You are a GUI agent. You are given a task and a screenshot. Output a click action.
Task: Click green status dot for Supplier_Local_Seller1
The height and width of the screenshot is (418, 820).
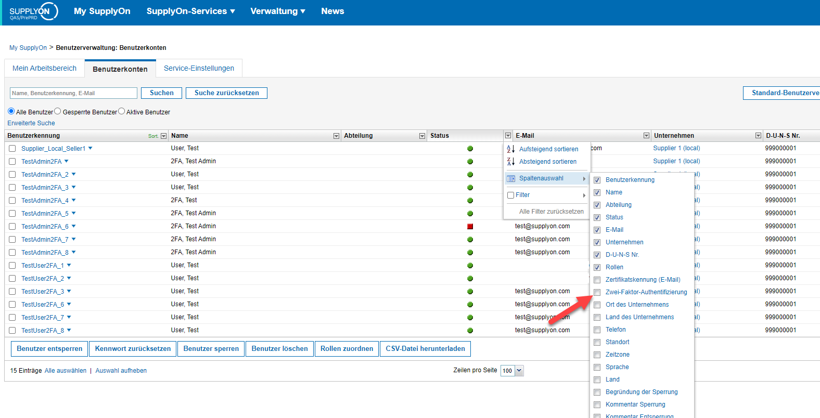point(470,149)
